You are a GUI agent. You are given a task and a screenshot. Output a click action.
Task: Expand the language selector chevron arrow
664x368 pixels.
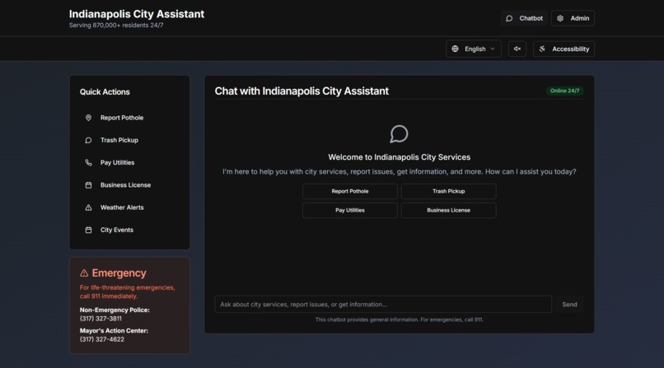(493, 49)
